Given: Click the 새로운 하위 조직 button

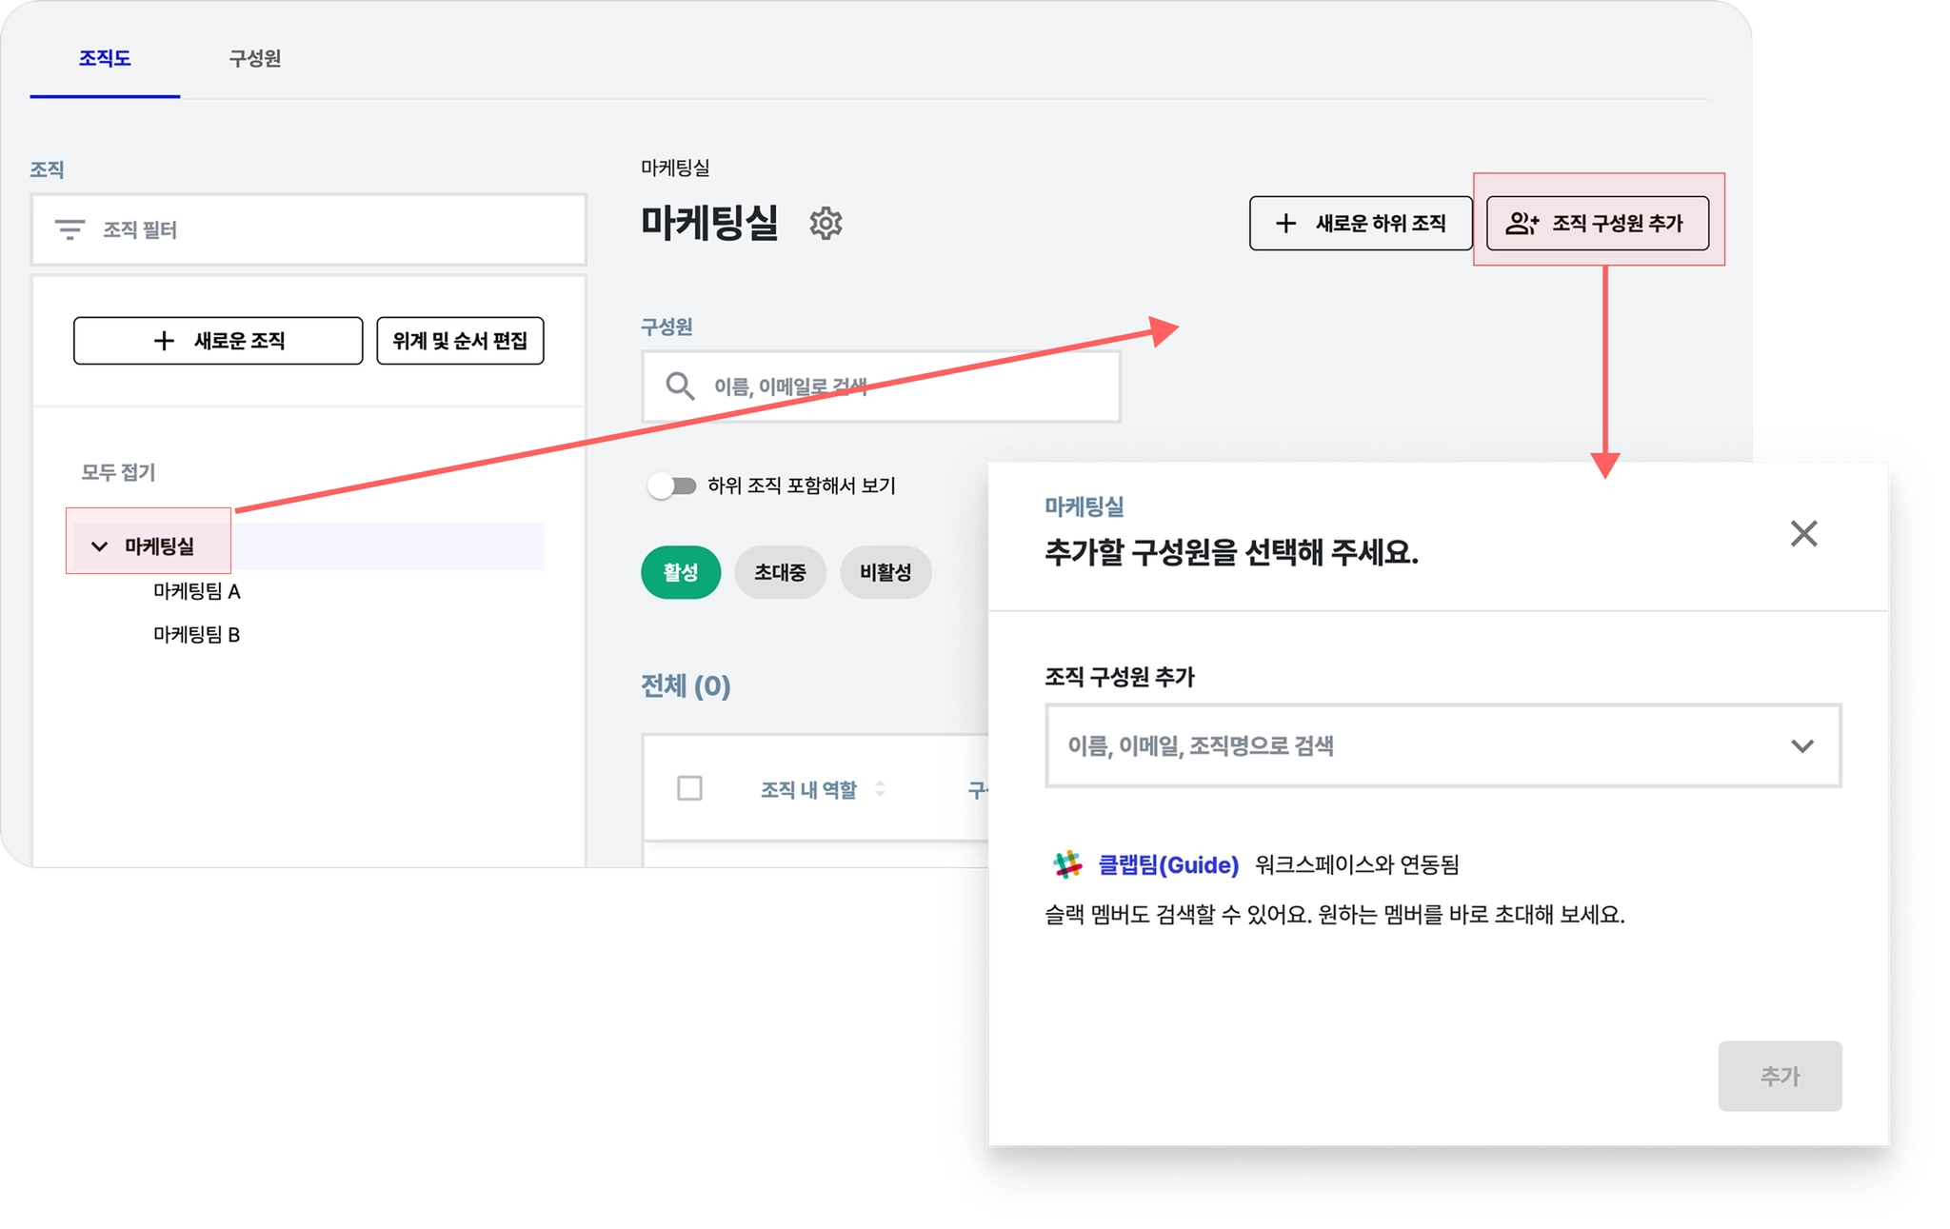Looking at the screenshot, I should (x=1360, y=224).
